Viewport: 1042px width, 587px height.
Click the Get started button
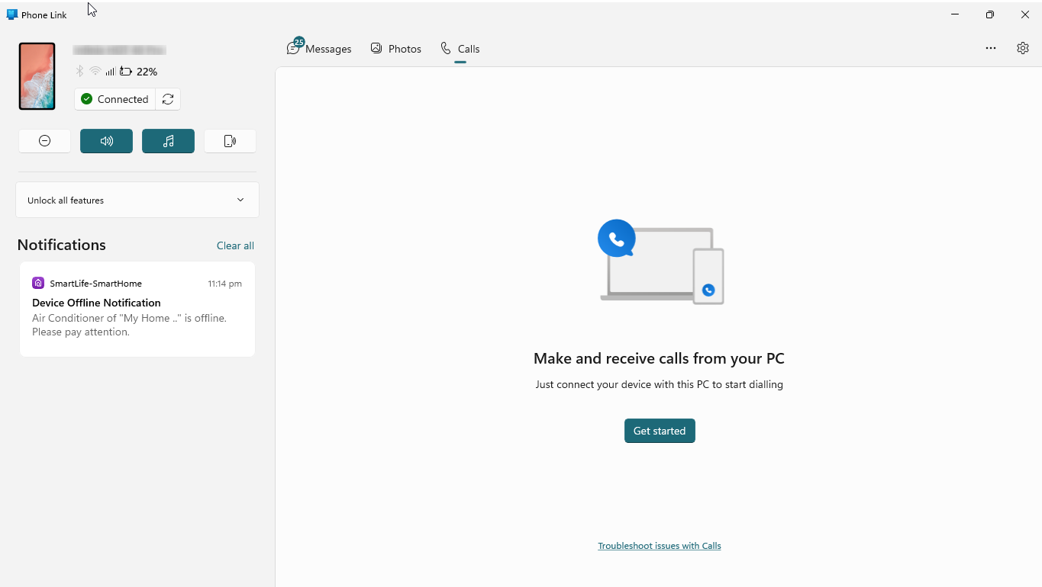point(660,431)
